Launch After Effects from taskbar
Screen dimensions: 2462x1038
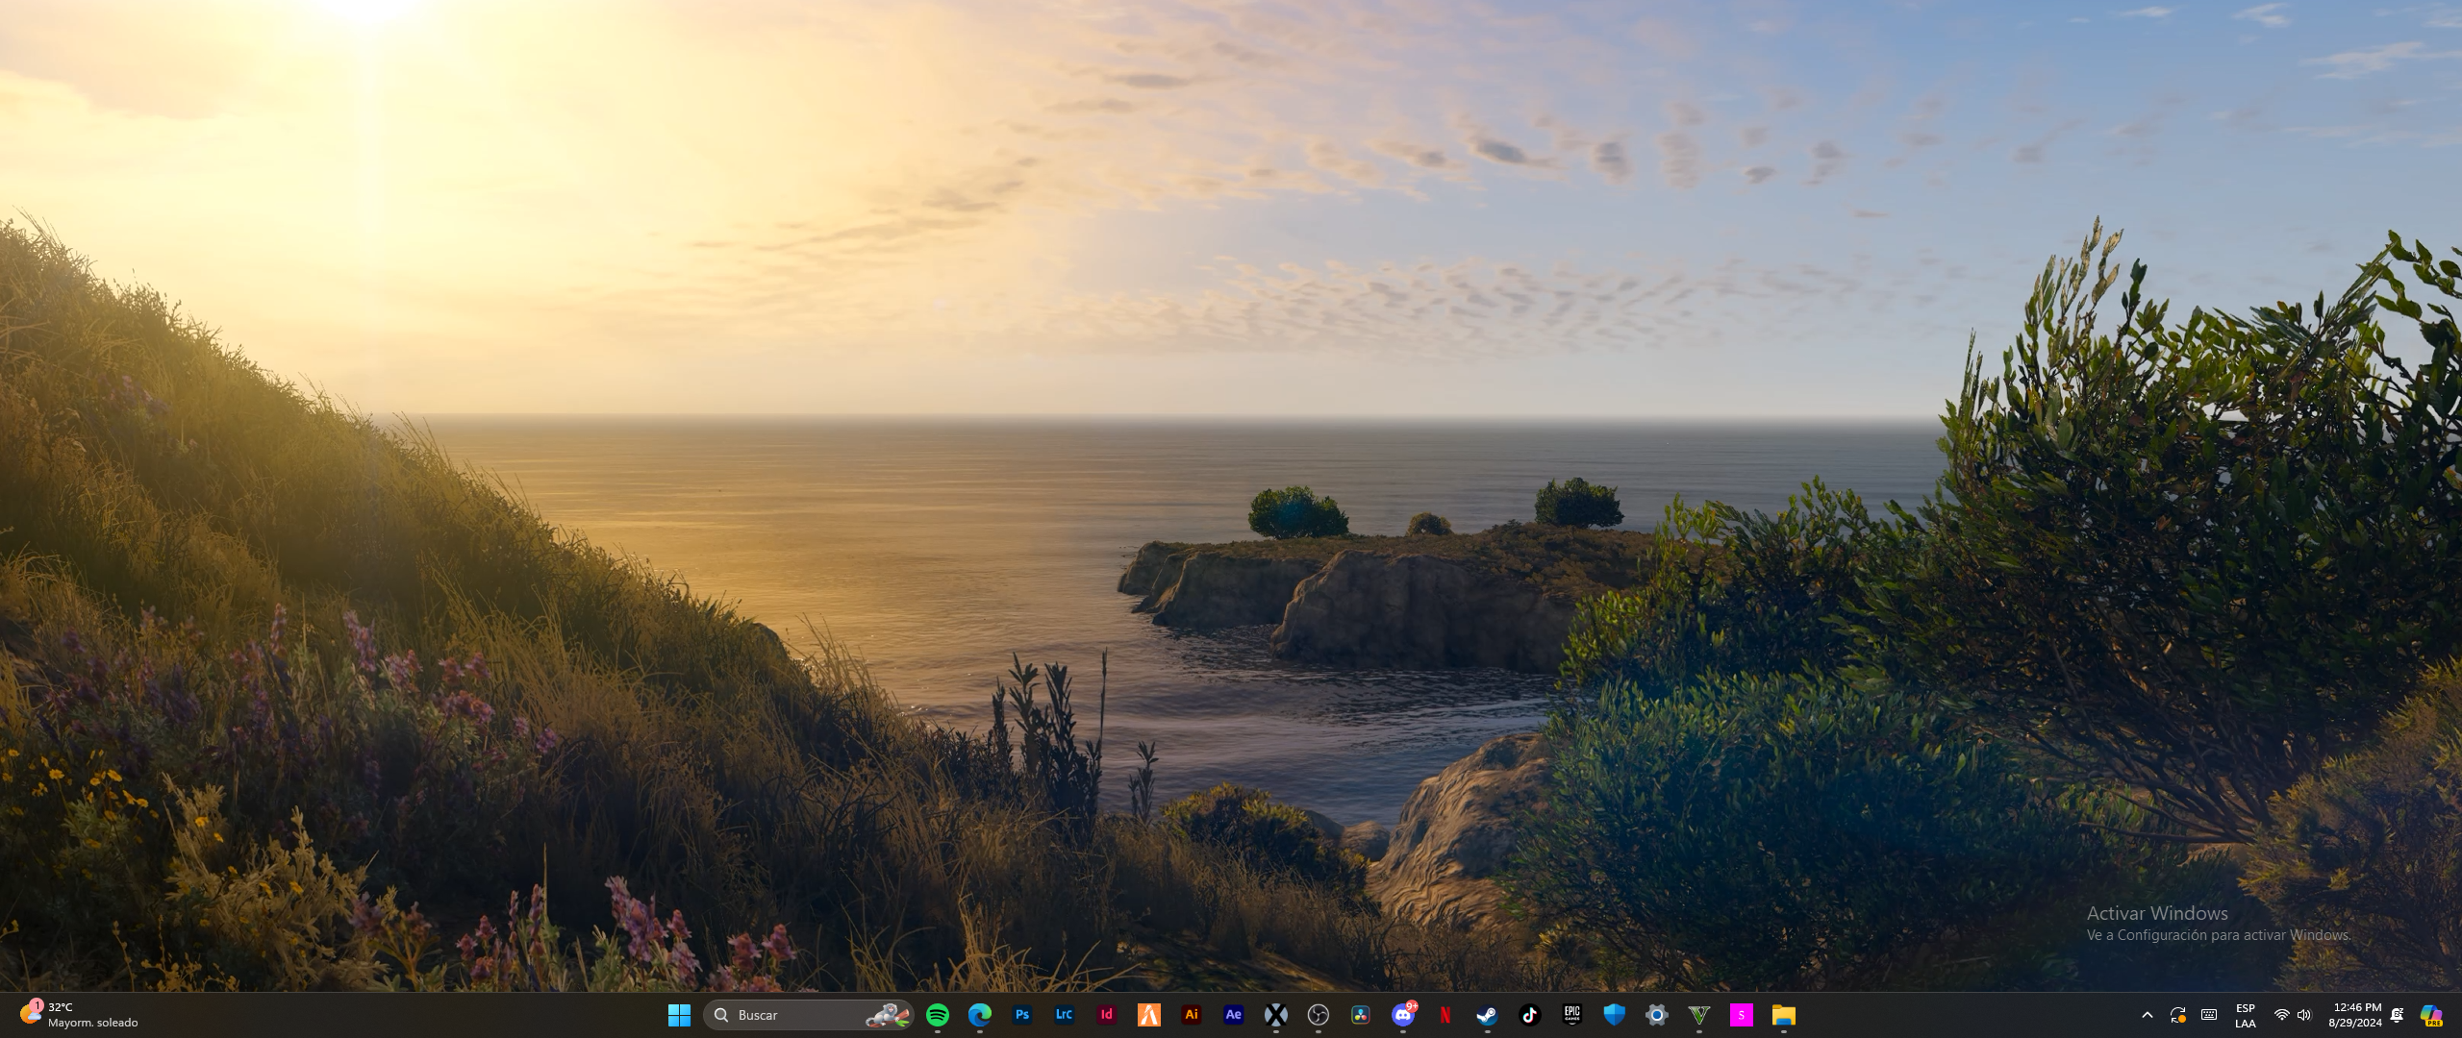click(x=1234, y=1015)
